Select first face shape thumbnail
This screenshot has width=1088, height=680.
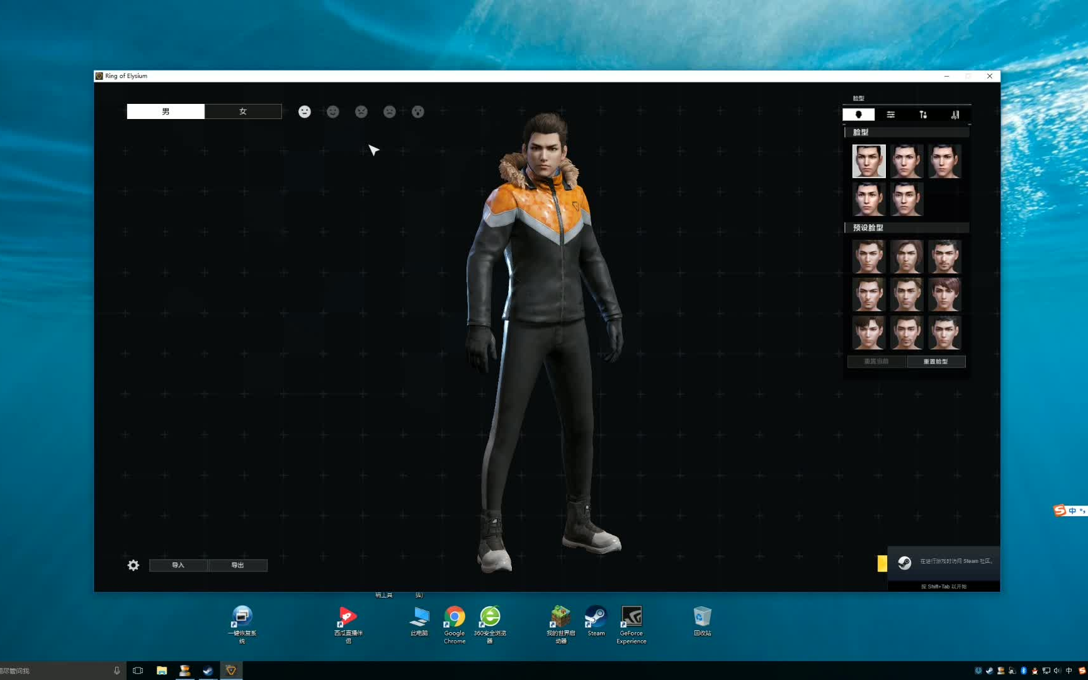click(x=869, y=161)
